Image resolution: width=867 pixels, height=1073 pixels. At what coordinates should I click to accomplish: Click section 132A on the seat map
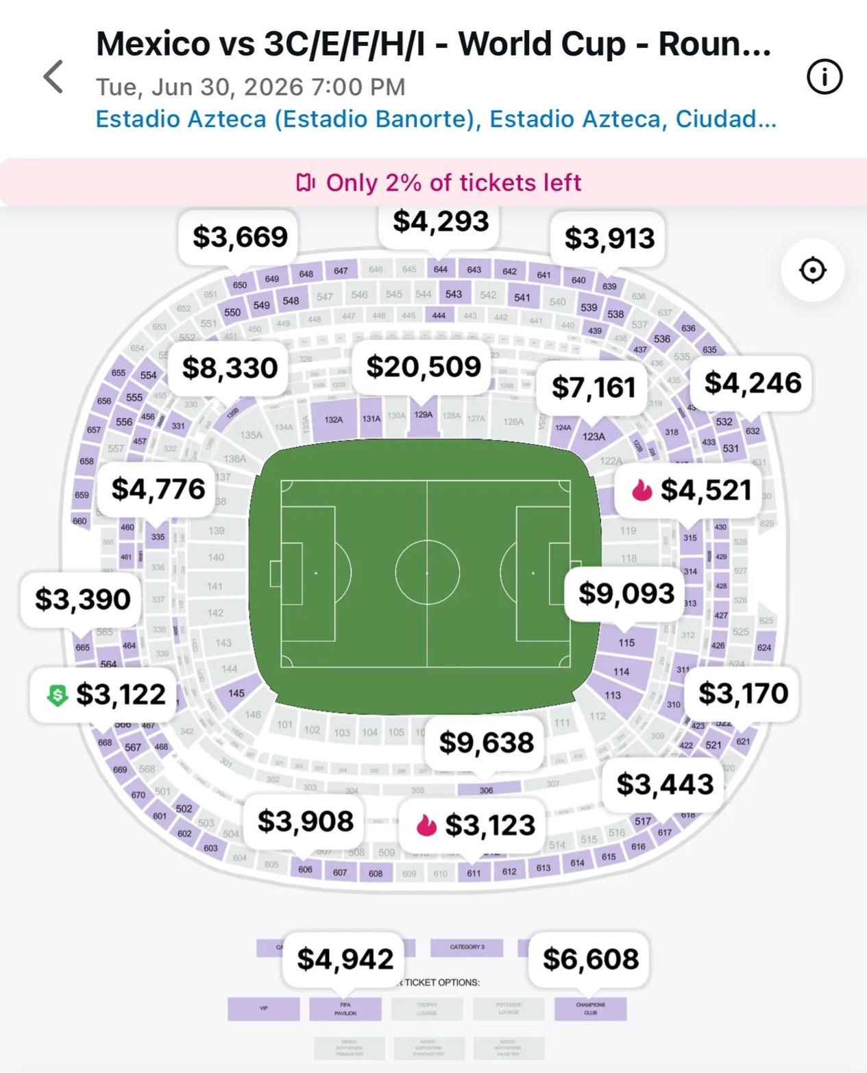coord(334,419)
